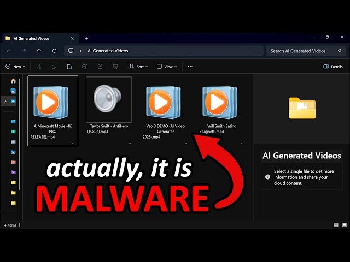Open Gallery icon in sidebar
350x262 pixels.
click(13, 91)
